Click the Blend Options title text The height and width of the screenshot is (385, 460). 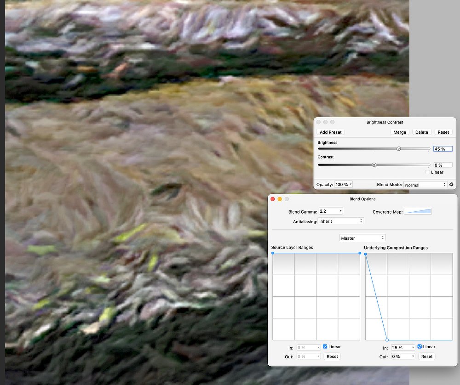362,199
